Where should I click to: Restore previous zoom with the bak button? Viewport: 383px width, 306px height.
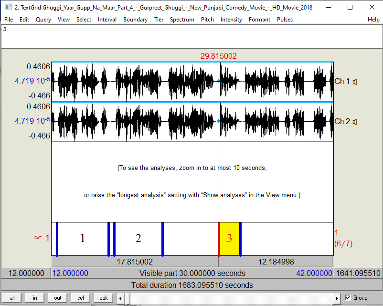tap(103, 297)
